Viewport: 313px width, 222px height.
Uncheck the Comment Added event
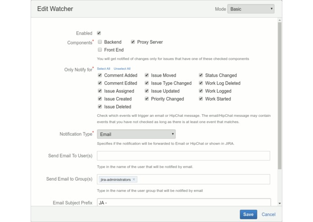pos(100,75)
